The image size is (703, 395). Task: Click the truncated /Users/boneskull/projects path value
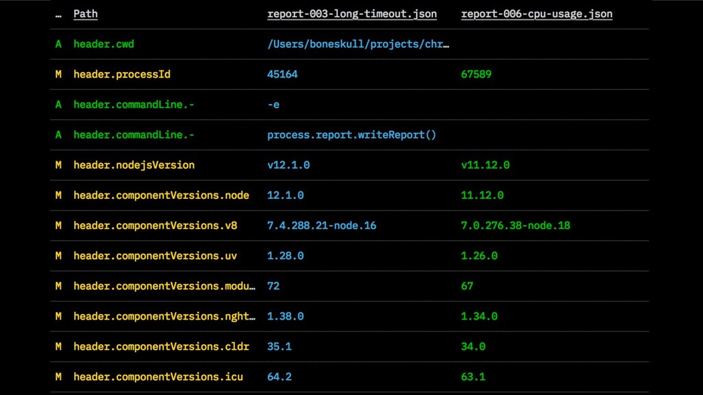(x=358, y=44)
